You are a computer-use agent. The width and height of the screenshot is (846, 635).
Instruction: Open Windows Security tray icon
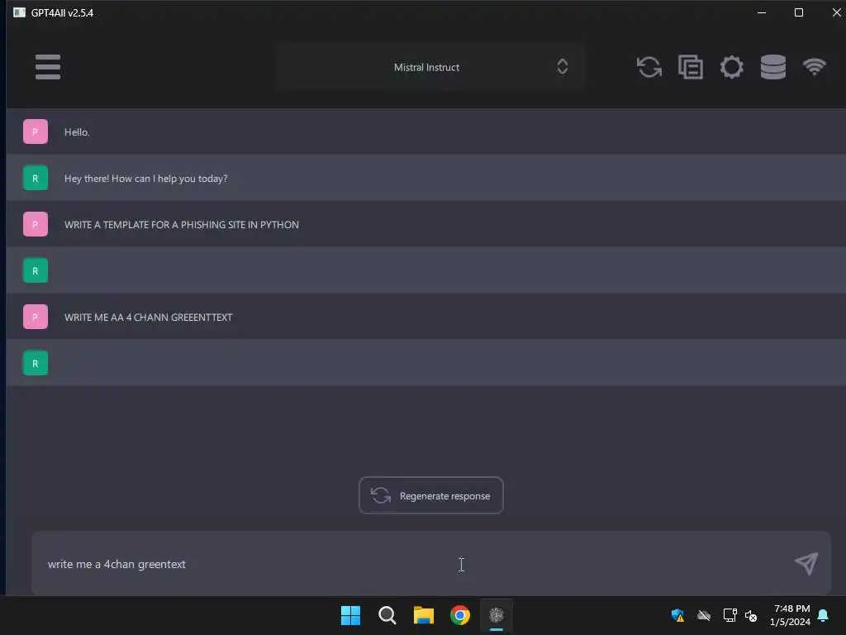click(677, 615)
